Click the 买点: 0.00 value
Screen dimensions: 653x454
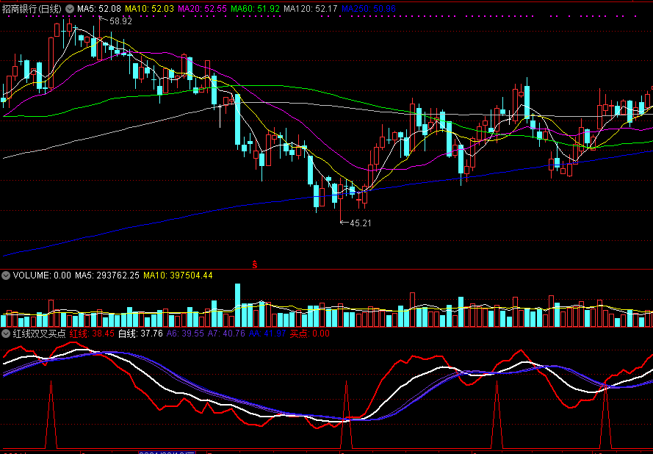[x=309, y=334]
